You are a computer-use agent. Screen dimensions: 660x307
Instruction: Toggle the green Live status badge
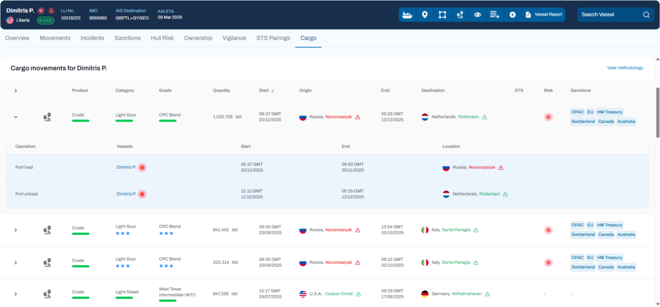click(x=46, y=20)
